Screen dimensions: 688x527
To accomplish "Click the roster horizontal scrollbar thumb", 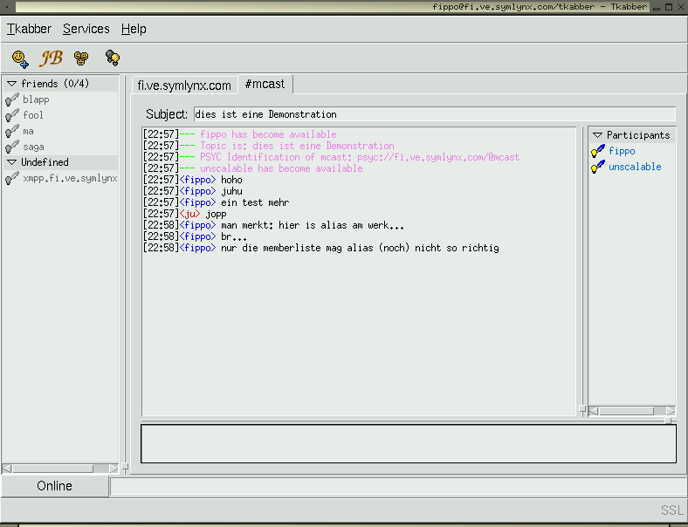I will 52,469.
